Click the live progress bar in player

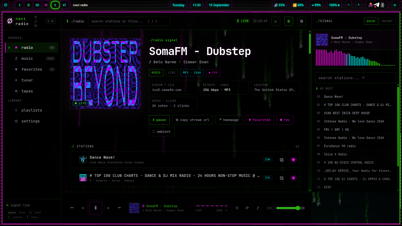click(211, 206)
